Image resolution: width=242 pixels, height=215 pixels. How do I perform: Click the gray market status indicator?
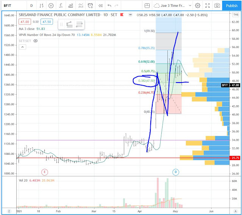(130, 15)
